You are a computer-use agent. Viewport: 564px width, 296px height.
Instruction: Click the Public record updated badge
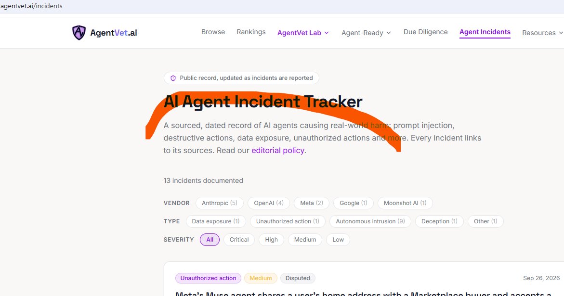241,78
